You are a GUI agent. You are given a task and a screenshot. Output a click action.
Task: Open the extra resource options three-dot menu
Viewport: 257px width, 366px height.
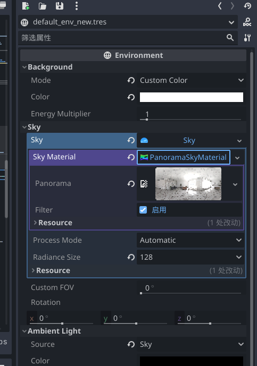point(77,6)
